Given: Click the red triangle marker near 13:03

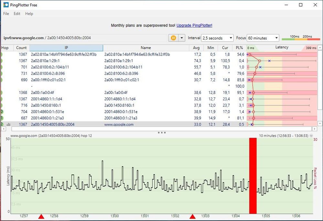Looking at the screenshot, I should (192, 216).
